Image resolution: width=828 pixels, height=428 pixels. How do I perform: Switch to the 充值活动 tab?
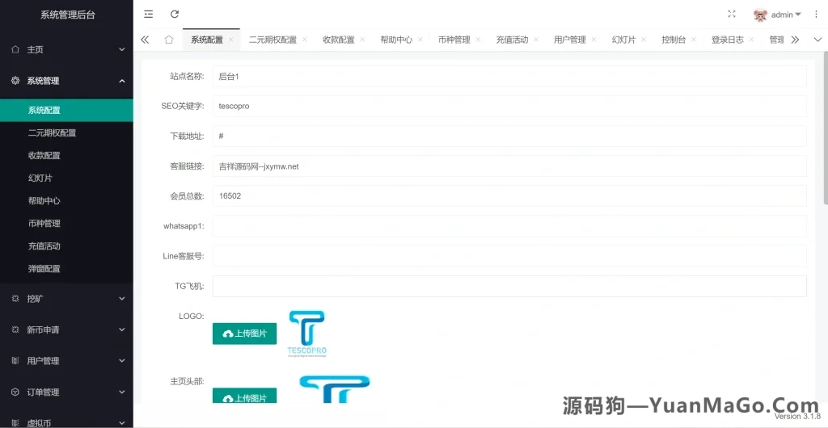pyautogui.click(x=512, y=40)
